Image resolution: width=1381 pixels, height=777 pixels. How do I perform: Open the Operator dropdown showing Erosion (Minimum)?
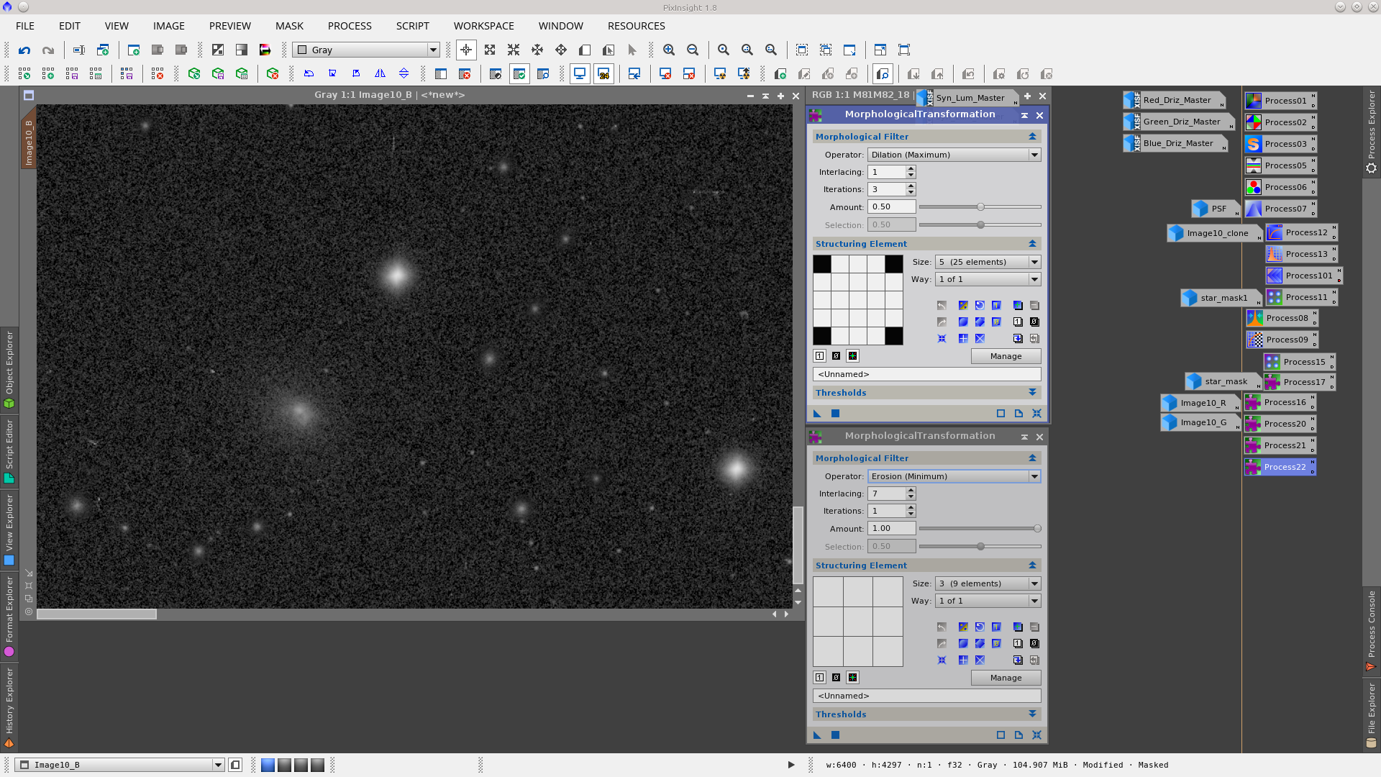tap(953, 476)
